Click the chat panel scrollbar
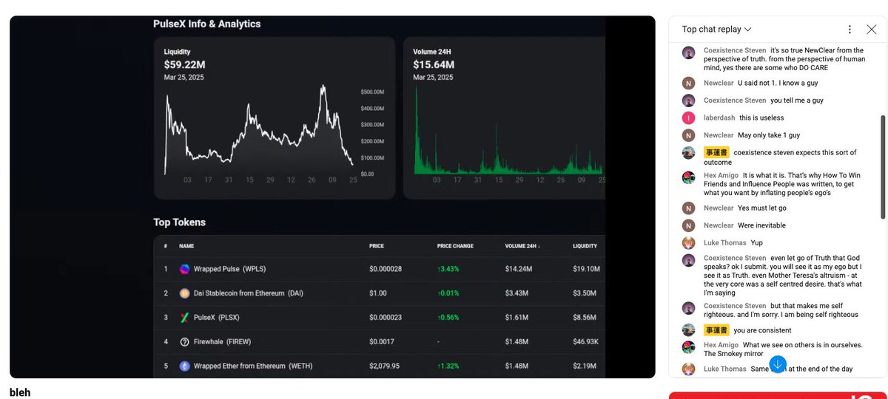Screen dimensions: 888x399 tap(882, 166)
